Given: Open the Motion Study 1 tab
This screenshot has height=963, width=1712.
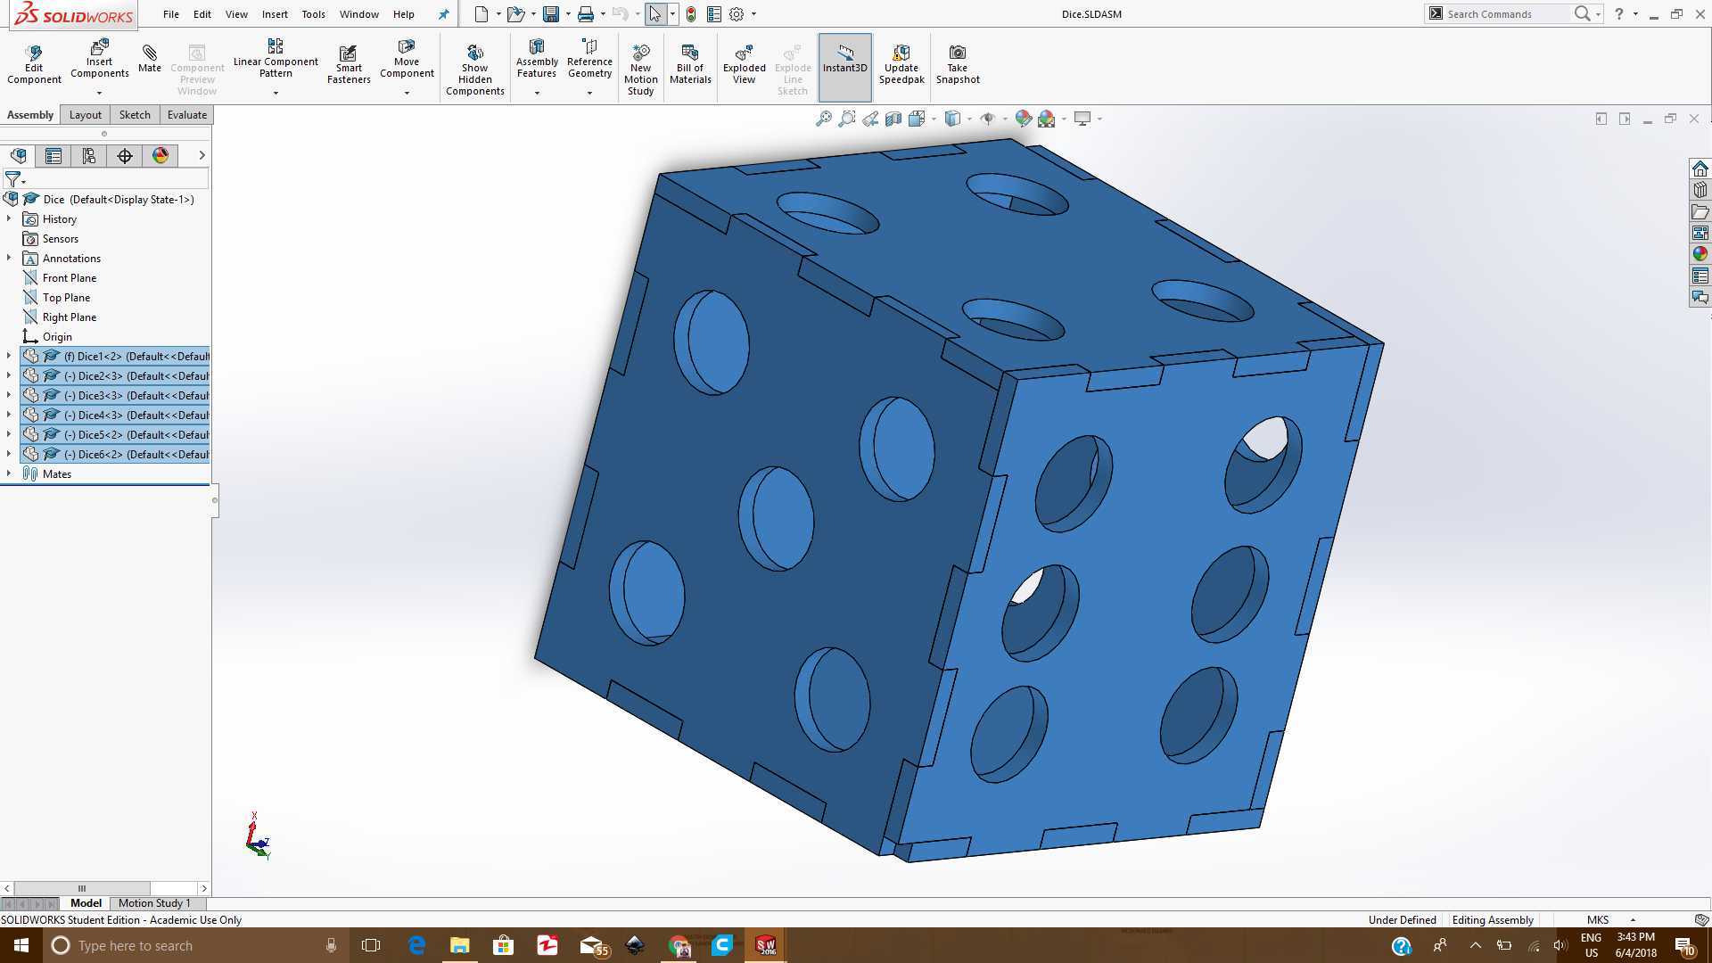Looking at the screenshot, I should coord(154,903).
